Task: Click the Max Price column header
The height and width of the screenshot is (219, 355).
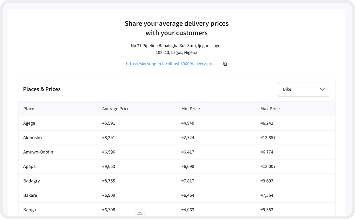Action: point(270,109)
